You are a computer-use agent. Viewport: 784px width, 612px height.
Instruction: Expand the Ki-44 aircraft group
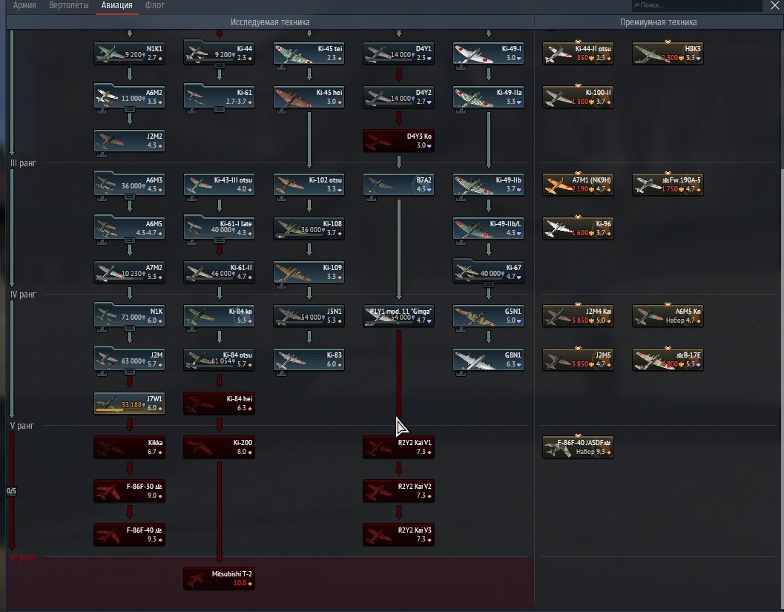219,53
